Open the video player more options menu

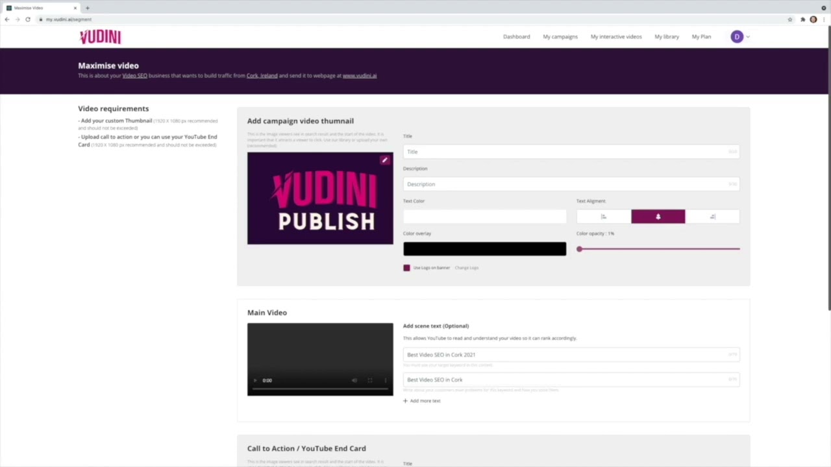pyautogui.click(x=386, y=381)
